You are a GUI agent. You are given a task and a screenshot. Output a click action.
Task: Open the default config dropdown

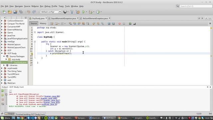point(60,12)
